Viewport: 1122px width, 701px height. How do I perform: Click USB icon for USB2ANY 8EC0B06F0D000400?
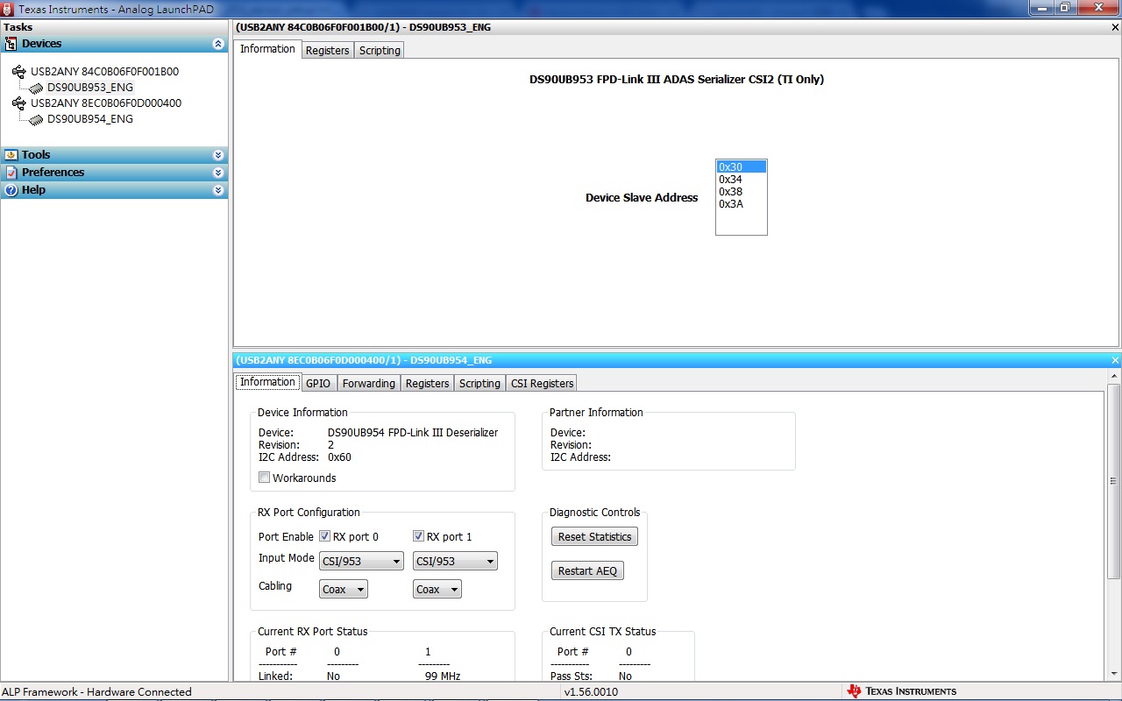19,103
